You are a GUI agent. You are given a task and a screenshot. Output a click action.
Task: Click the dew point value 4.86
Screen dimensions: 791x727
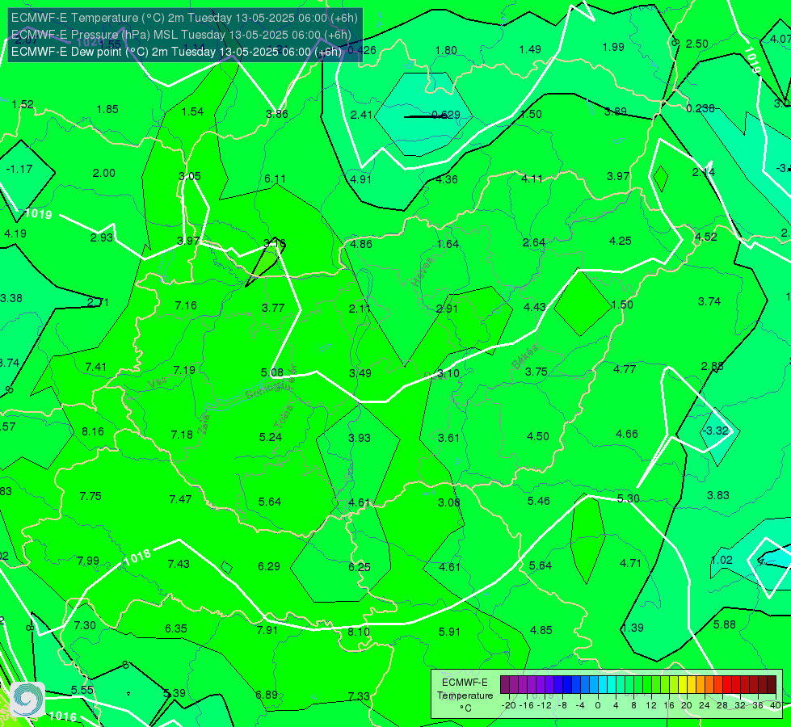tap(360, 244)
